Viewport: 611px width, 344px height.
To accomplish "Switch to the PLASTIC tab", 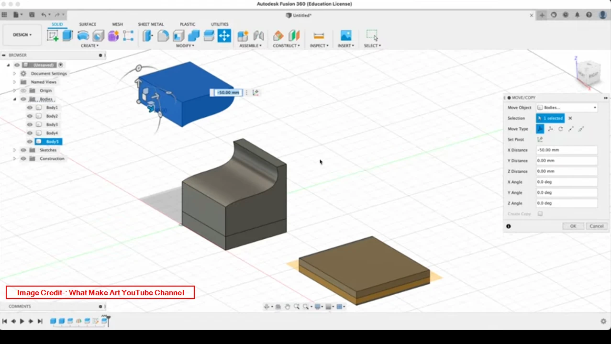I will tap(188, 24).
